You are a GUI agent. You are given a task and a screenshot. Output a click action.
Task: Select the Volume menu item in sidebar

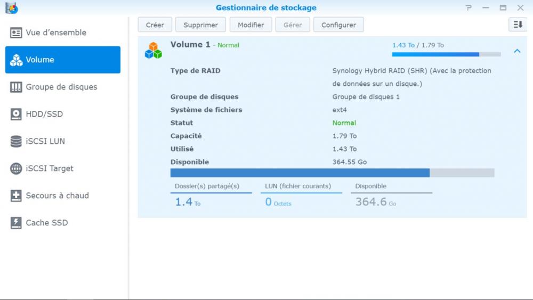pos(63,60)
